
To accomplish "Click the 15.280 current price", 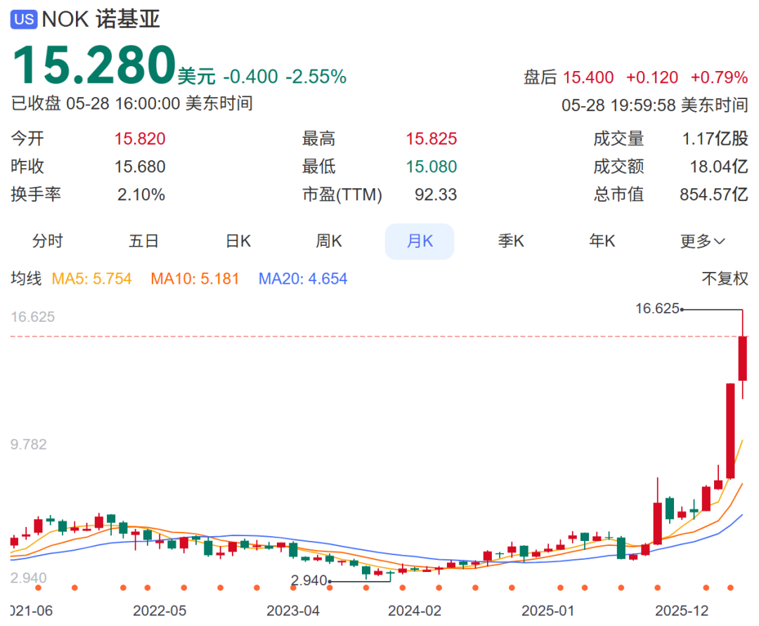I will pos(93,65).
